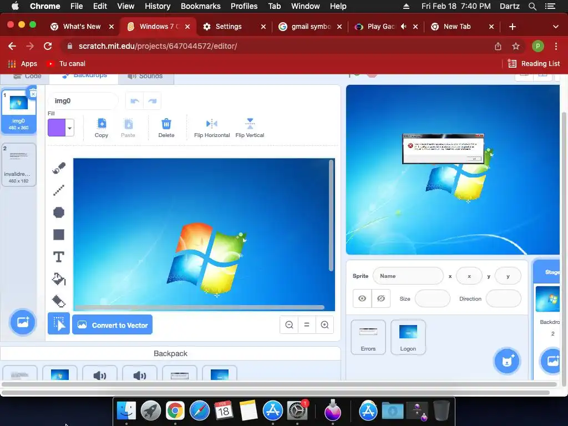Reset canvas zoom to default
Screen dimensions: 568x426
pos(307,325)
